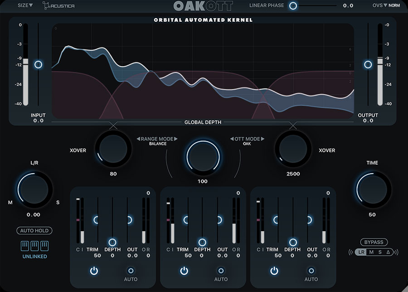Enable AUTO on the right band
This screenshot has width=408, height=292.
(x=311, y=271)
